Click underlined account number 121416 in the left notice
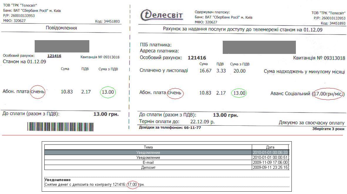 tap(54, 56)
